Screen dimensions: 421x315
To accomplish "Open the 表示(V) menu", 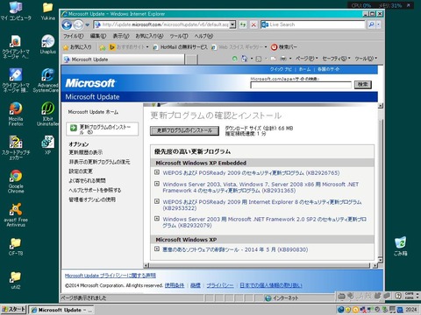I will click(x=121, y=36).
